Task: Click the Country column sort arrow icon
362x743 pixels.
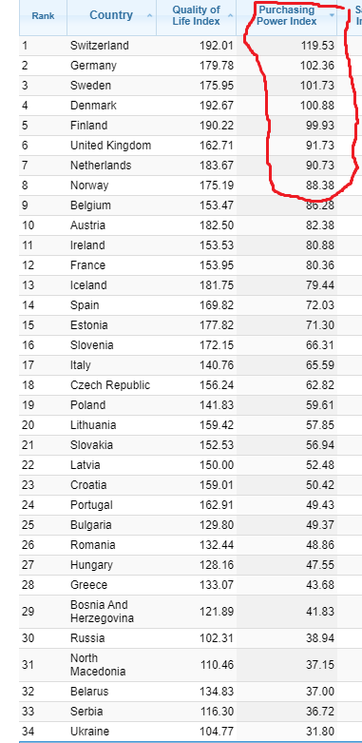Action: [x=150, y=15]
